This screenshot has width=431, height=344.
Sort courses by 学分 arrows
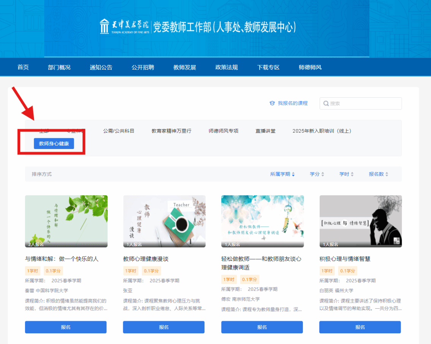point(323,174)
